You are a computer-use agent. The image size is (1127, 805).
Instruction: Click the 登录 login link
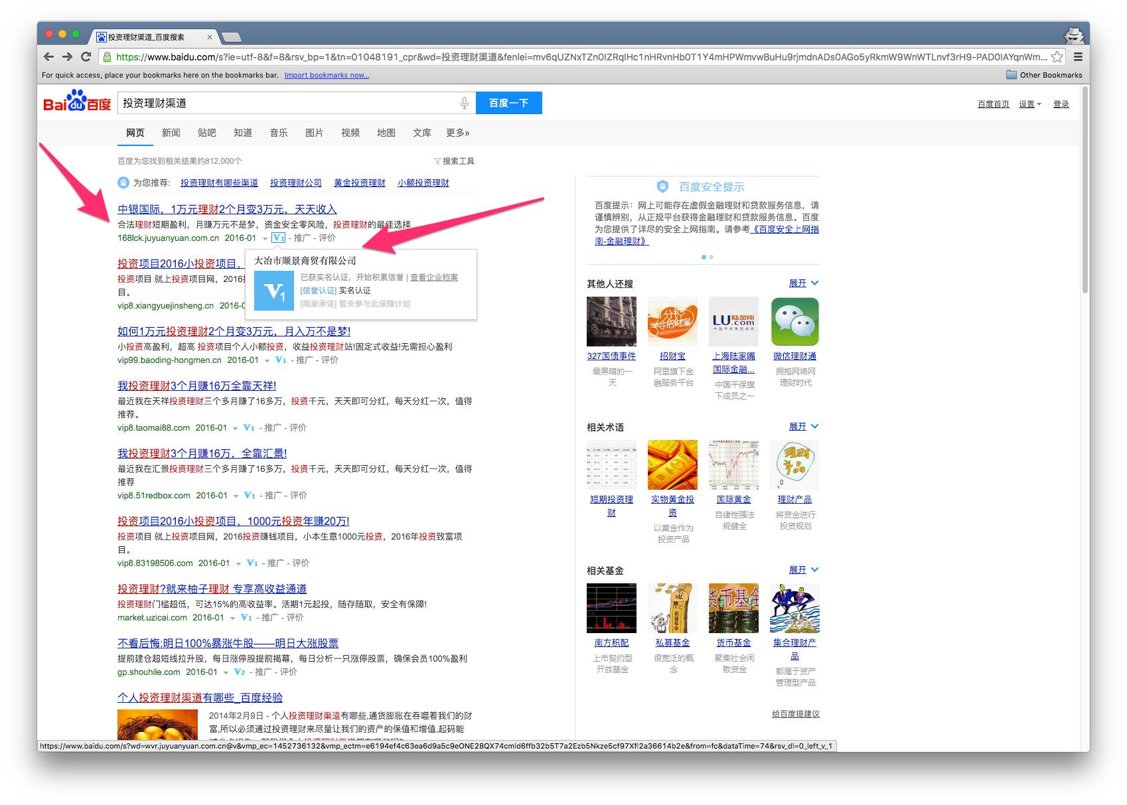(x=1061, y=104)
